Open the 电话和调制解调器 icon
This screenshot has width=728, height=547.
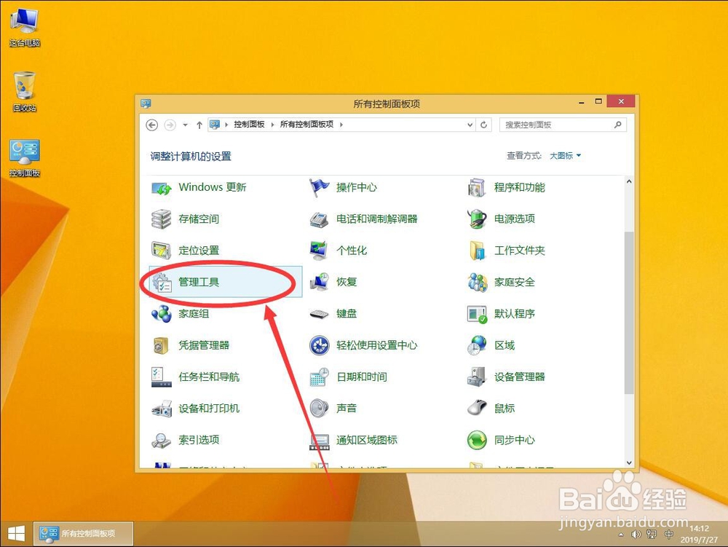coord(320,219)
